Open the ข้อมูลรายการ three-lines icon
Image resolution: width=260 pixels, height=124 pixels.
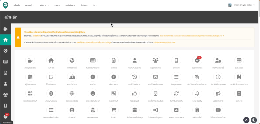(x=176, y=77)
